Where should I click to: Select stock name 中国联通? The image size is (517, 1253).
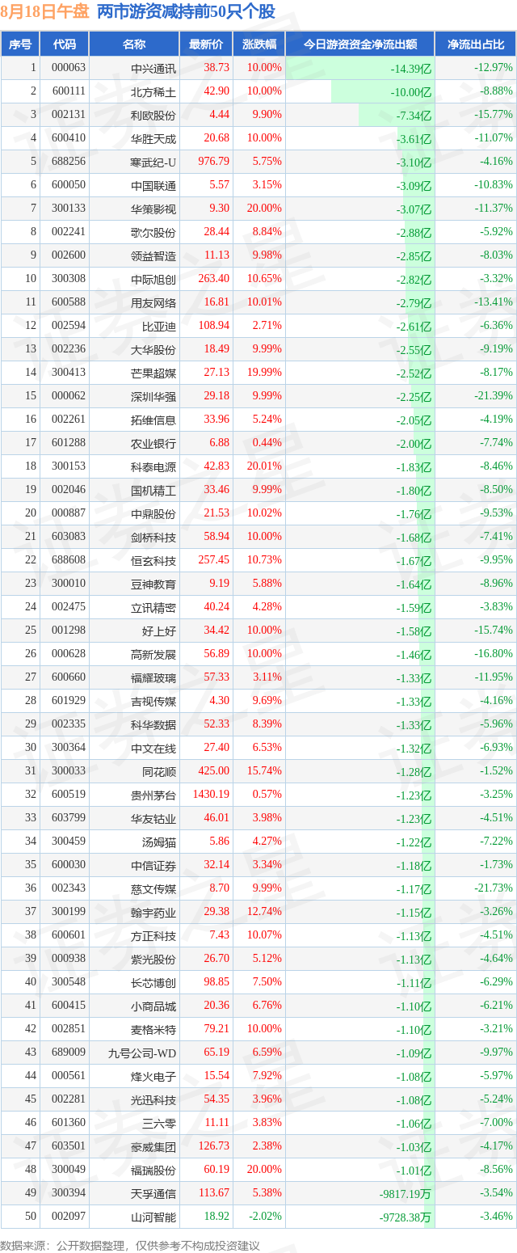point(153,185)
